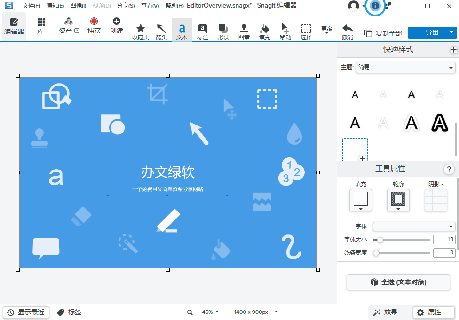Open the 资产 assets page
This screenshot has height=320, width=459.
[69, 26]
